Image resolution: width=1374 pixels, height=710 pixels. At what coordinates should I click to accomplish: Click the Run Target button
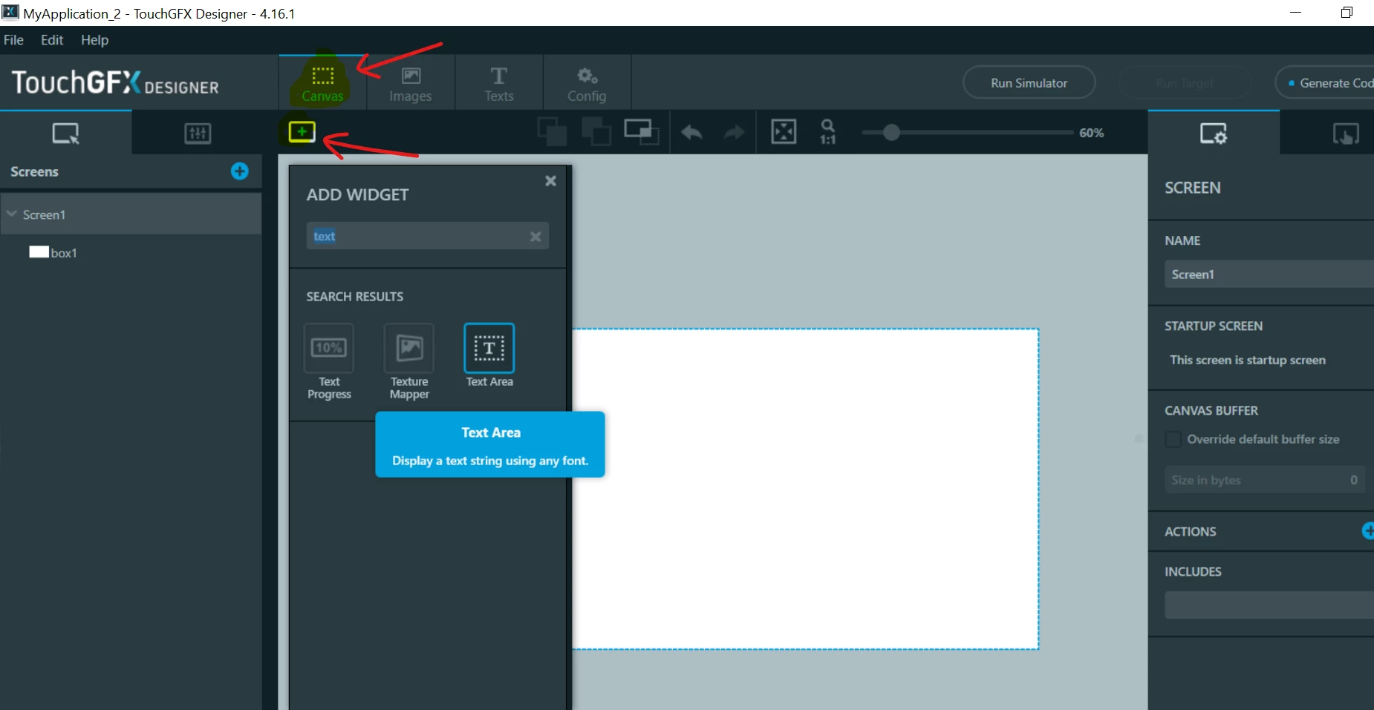tap(1184, 82)
